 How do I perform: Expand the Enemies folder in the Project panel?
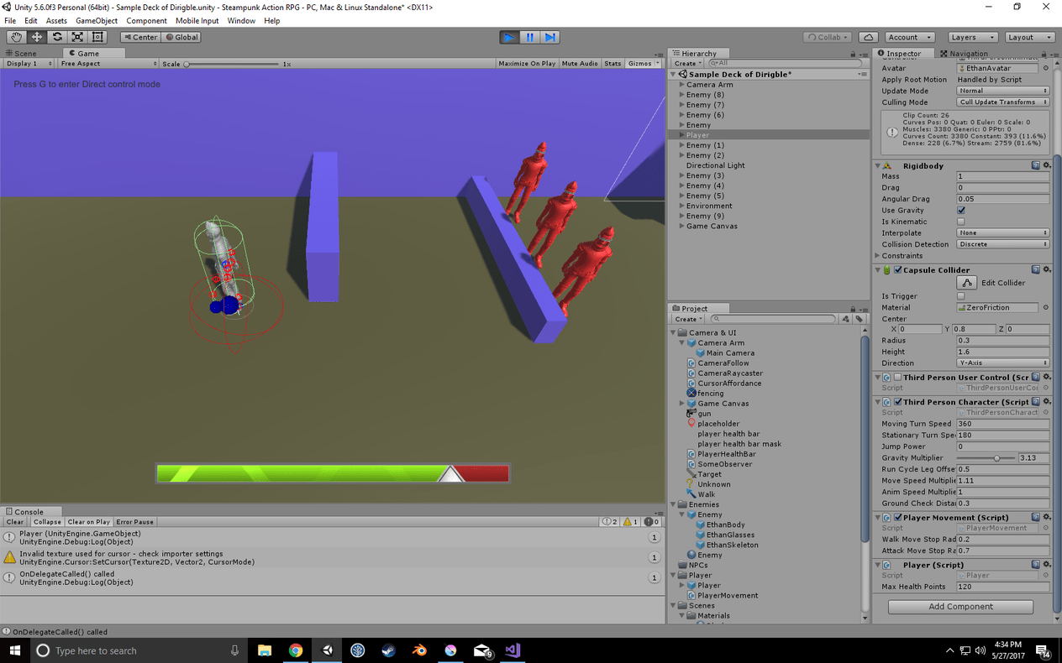coord(673,504)
